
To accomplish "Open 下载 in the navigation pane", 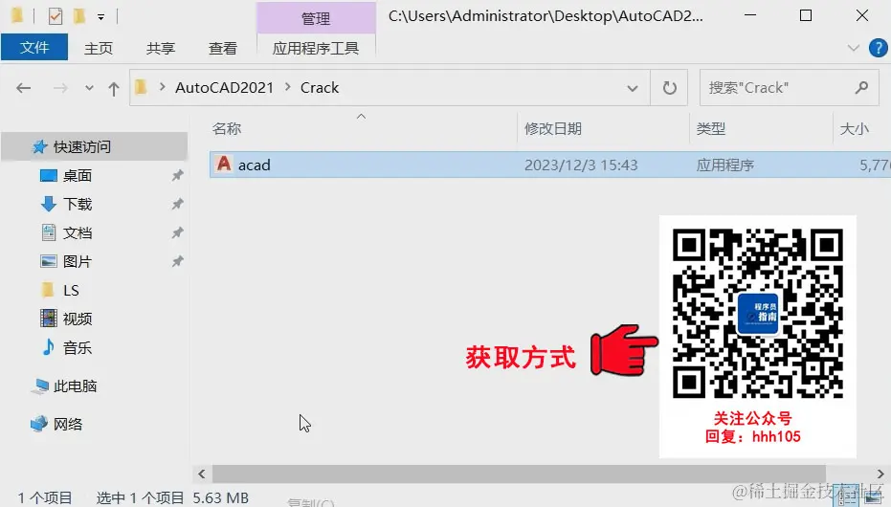I will point(77,204).
